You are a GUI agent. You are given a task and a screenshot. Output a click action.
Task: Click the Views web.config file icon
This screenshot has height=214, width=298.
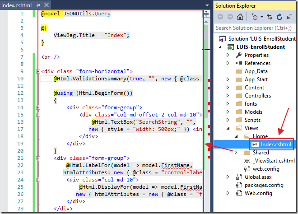pos(247,169)
